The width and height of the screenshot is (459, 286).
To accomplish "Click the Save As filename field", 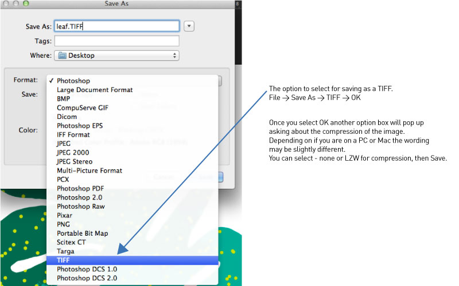I will 117,26.
